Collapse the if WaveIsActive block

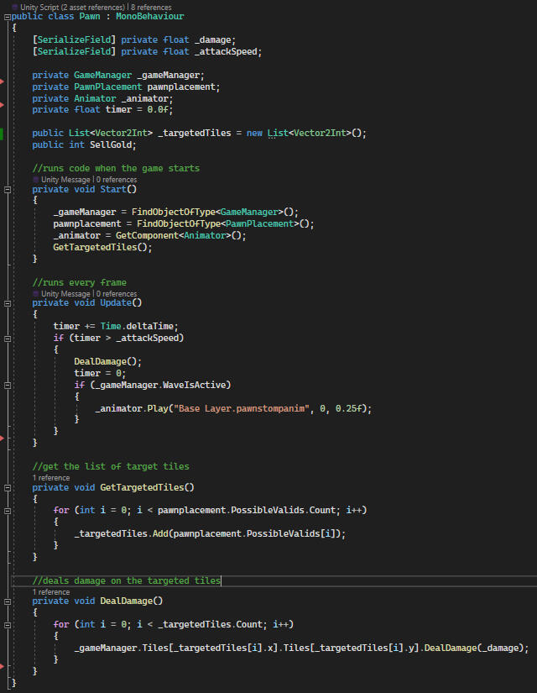(7, 385)
